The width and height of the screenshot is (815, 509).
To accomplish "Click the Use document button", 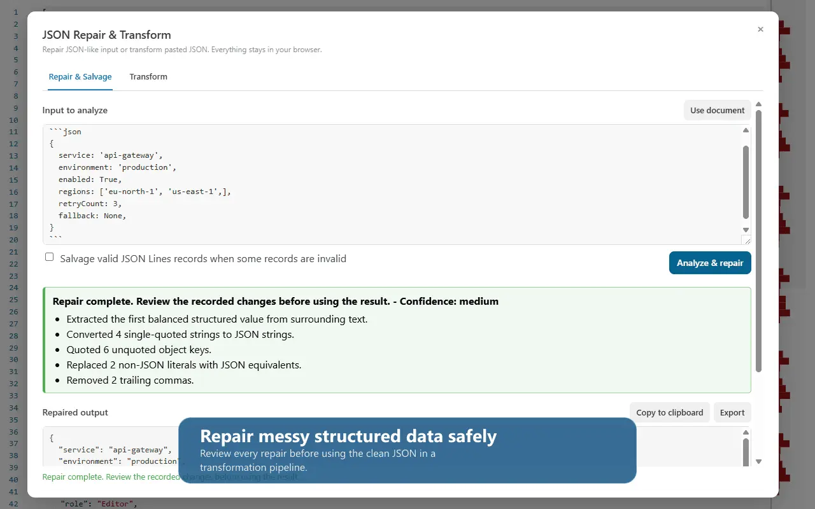I will pyautogui.click(x=717, y=110).
